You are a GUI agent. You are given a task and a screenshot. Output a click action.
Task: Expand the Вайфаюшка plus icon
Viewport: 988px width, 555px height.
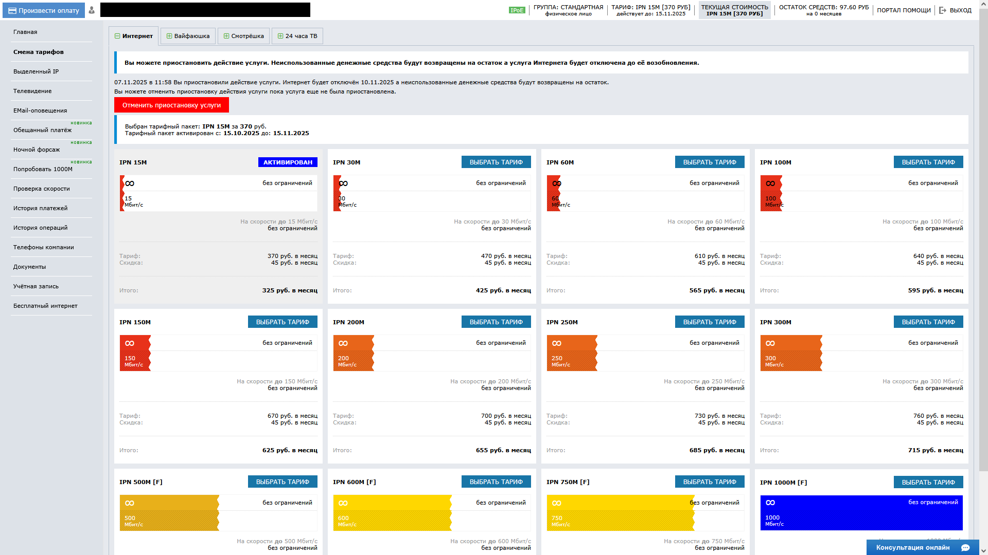(x=169, y=36)
